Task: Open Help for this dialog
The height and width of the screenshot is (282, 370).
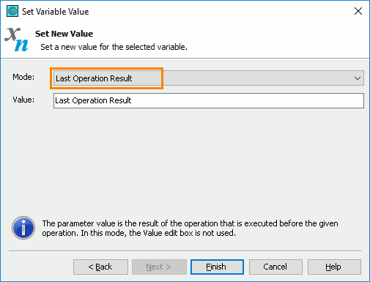Action: (334, 267)
